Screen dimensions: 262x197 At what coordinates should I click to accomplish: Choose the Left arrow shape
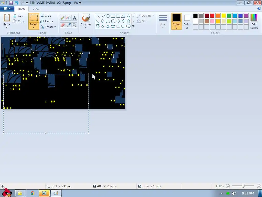[x=123, y=21]
